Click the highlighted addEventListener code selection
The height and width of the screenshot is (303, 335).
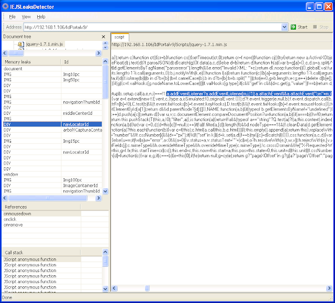click(249, 94)
